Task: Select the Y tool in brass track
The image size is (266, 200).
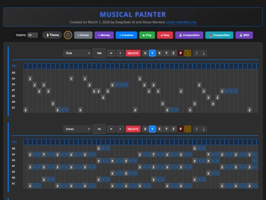Action: [166, 129]
